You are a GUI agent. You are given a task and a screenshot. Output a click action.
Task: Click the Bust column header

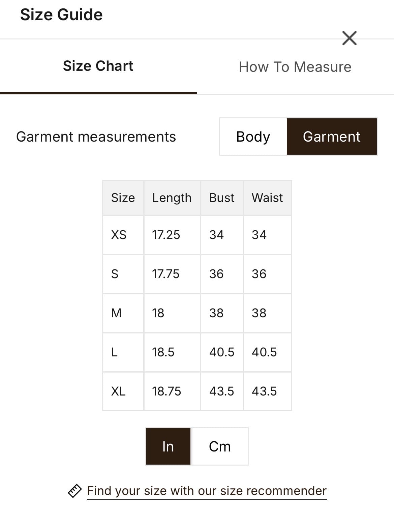[222, 198]
